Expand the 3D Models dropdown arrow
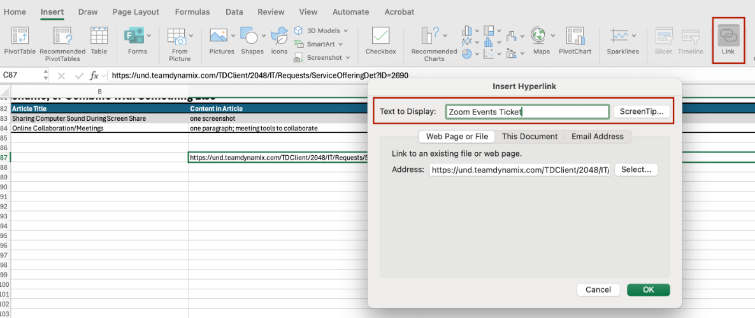755x318 pixels. (345, 31)
